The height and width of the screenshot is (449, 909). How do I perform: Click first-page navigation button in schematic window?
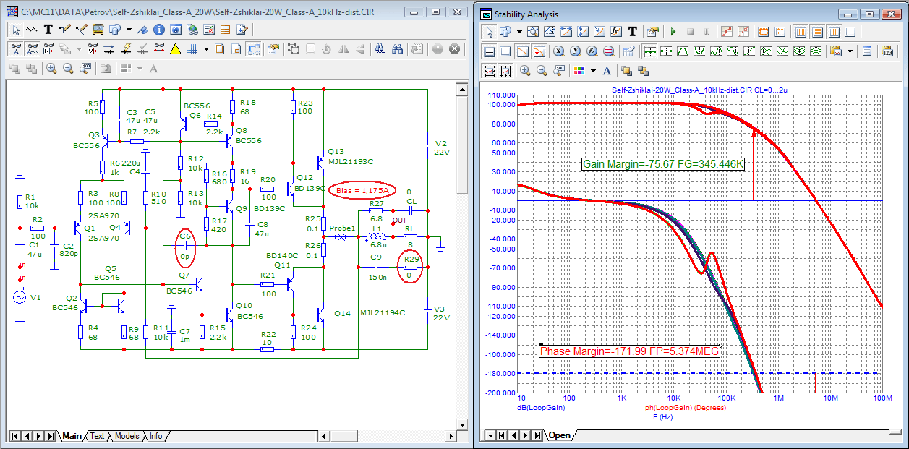pyautogui.click(x=14, y=436)
